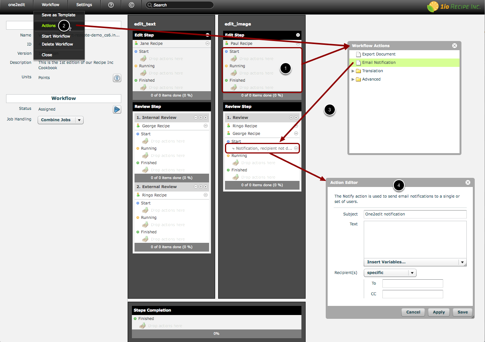The height and width of the screenshot is (342, 485).
Task: Expand the Translation folder
Action: coord(353,71)
